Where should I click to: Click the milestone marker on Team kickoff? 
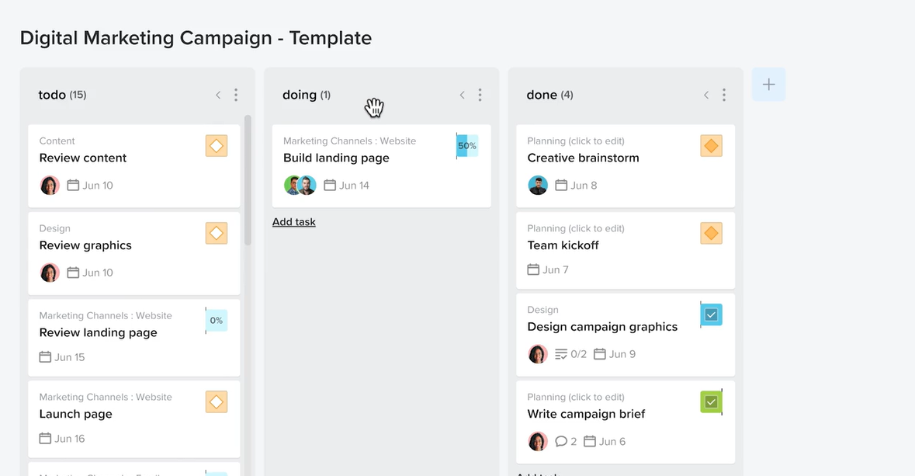click(x=711, y=233)
